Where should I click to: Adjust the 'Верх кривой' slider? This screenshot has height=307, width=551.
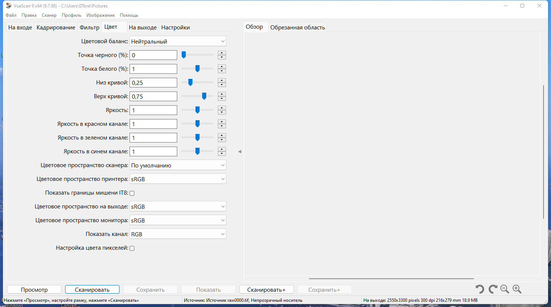[x=197, y=96]
